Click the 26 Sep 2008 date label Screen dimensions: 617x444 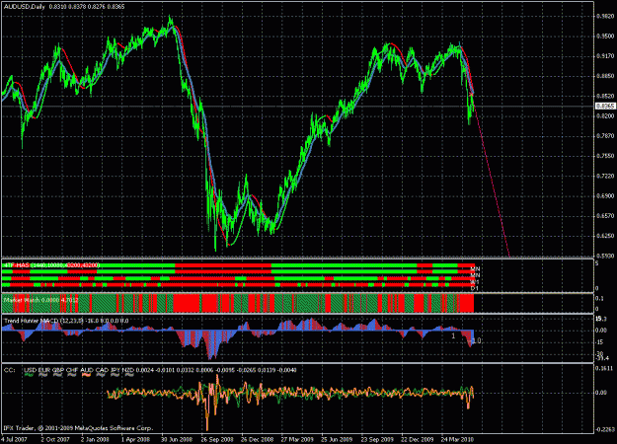(x=217, y=439)
